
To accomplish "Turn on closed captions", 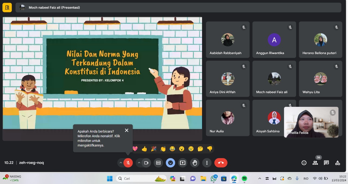I will (x=158, y=163).
